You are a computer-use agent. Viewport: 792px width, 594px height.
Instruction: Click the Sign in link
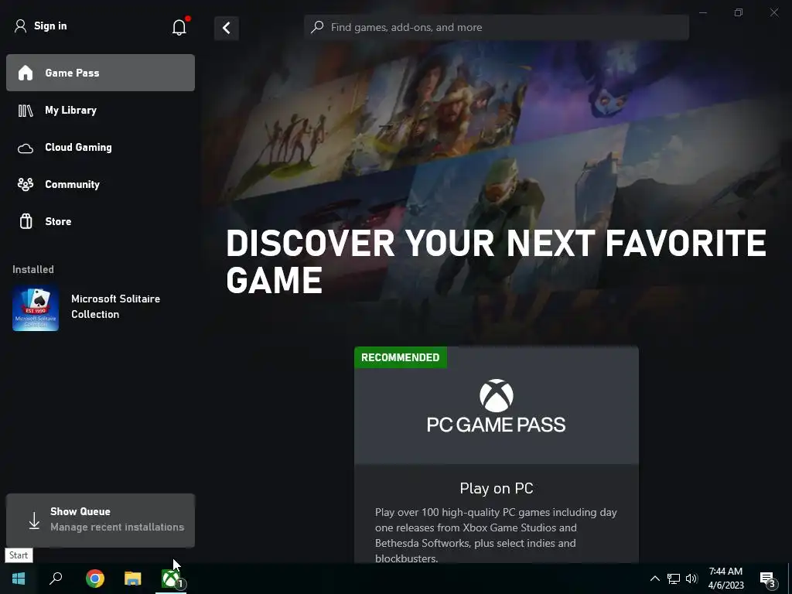point(50,26)
